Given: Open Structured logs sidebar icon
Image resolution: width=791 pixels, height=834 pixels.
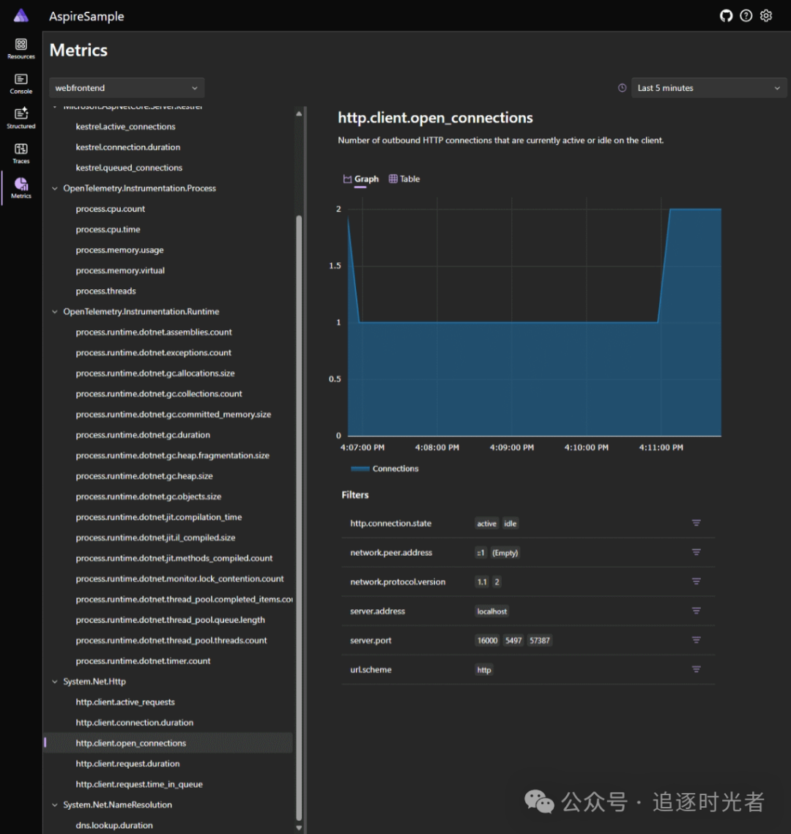Looking at the screenshot, I should tap(21, 118).
